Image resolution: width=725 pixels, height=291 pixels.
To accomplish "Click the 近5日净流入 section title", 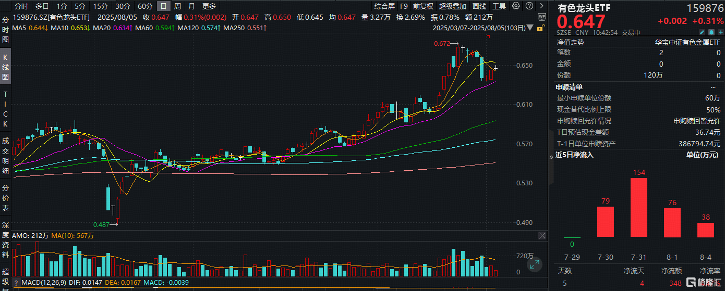I will [x=574, y=155].
